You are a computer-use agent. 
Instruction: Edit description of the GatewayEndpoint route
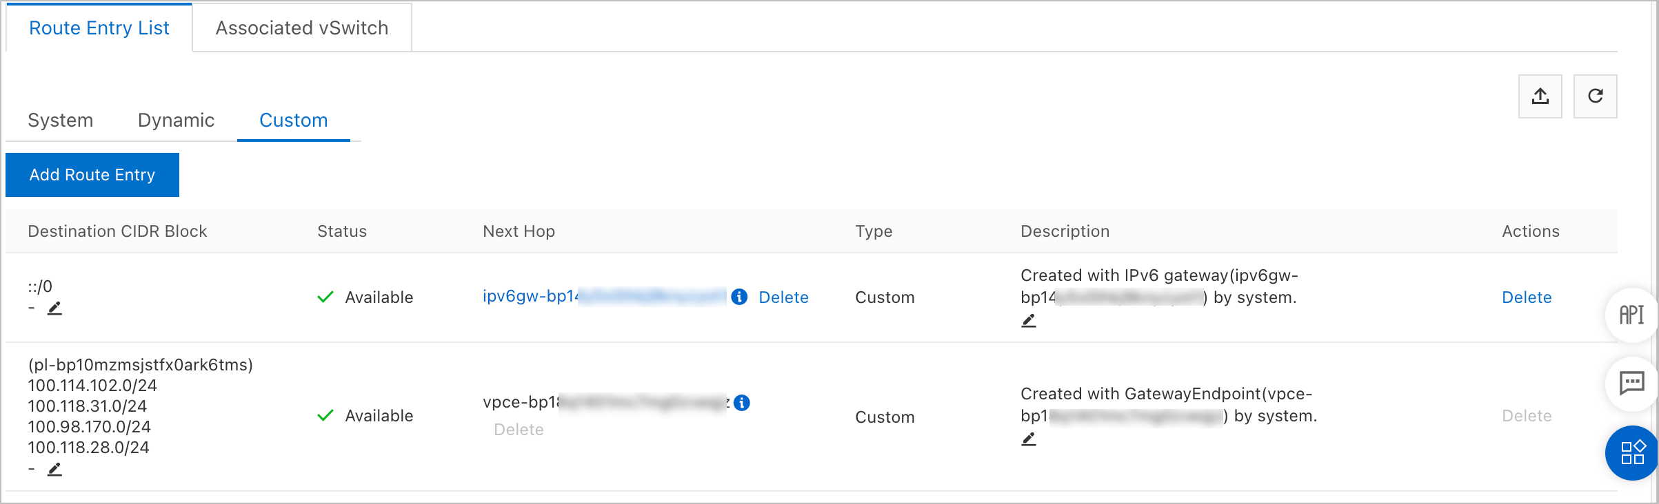point(1029,439)
